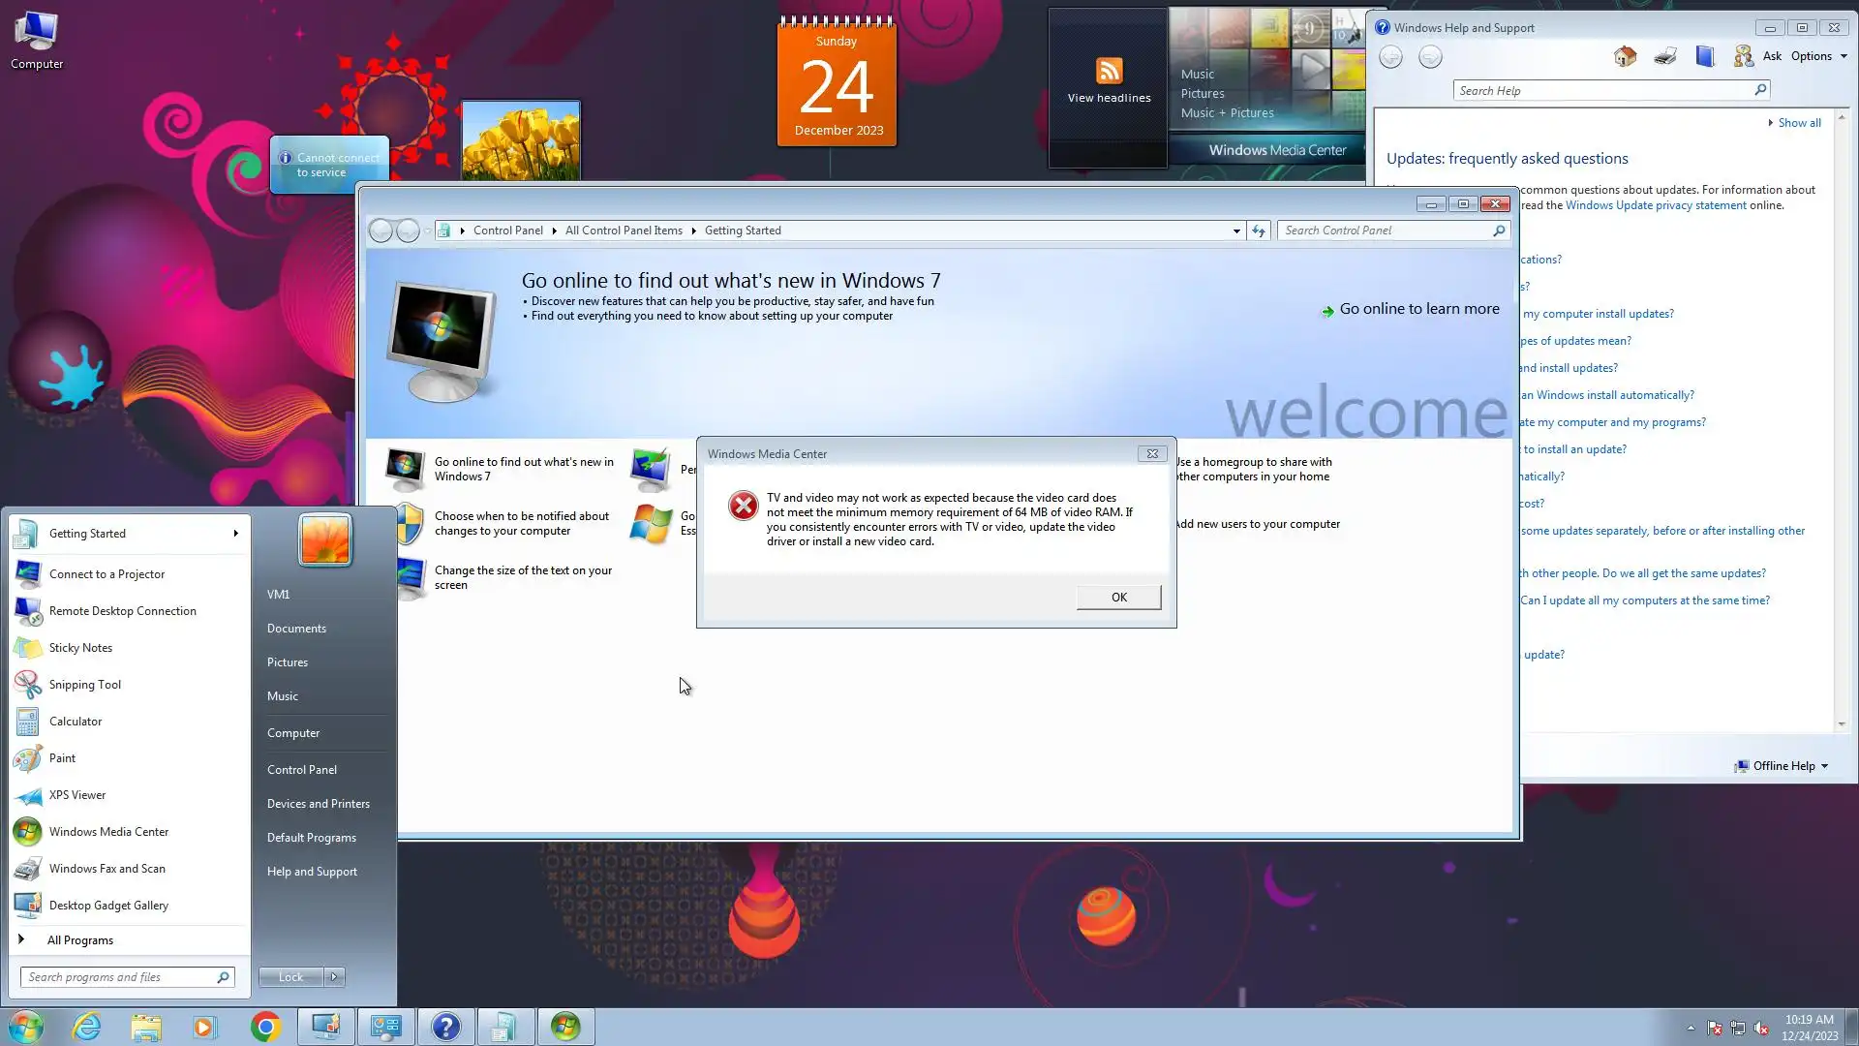Open Browse Help book icon
Viewport: 1859px width, 1046px height.
tap(1704, 56)
